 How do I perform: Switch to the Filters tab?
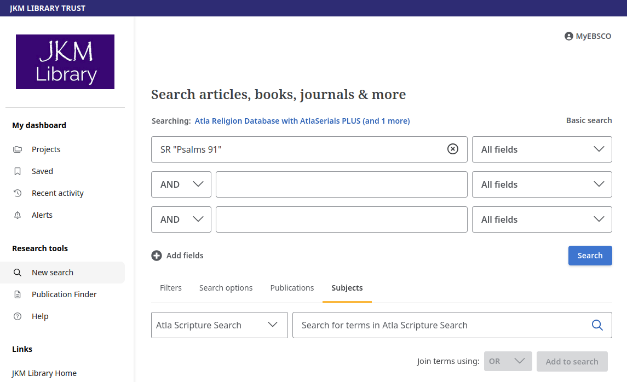coord(171,287)
